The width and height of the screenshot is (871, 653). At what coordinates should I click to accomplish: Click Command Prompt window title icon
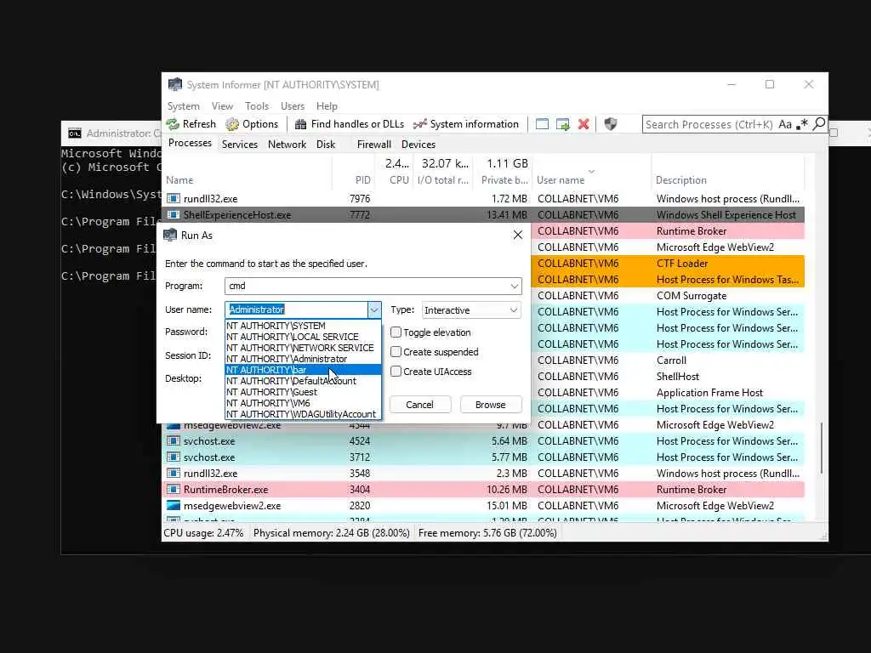[x=75, y=133]
